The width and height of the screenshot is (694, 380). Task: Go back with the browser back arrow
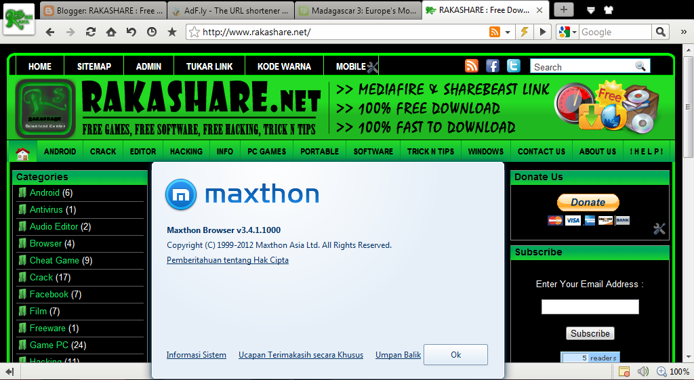(50, 32)
